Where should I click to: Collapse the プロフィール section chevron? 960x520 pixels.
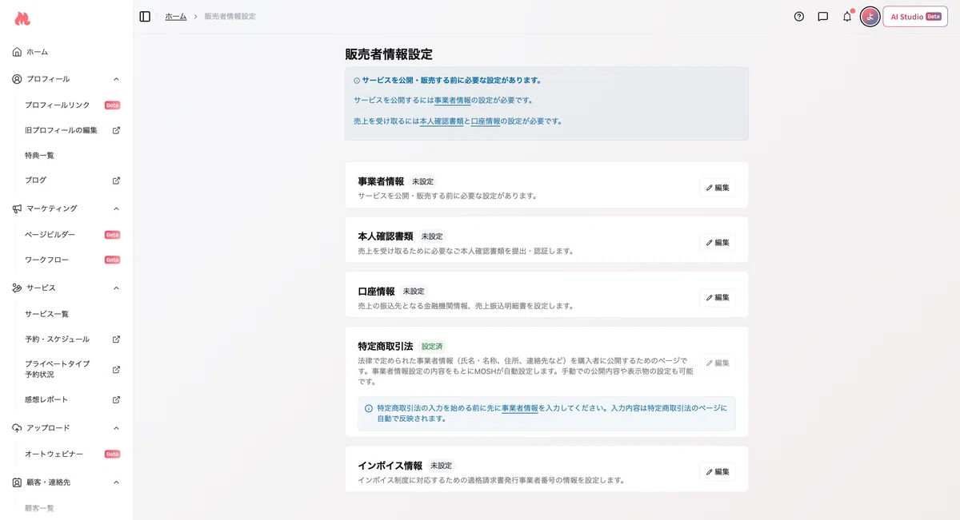click(116, 79)
